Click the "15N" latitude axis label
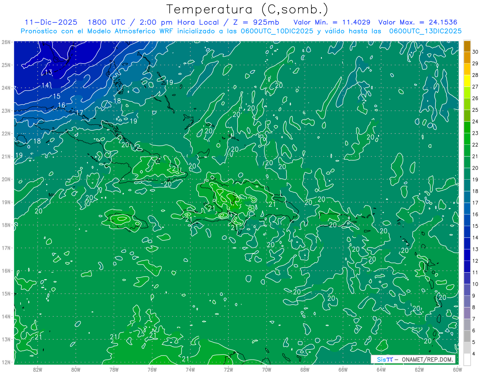This screenshot has width=486, height=375. (6, 294)
